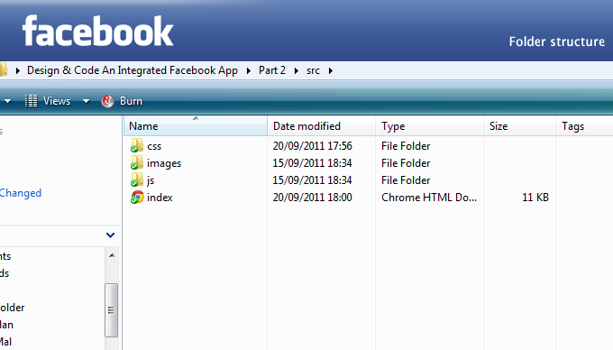Collapse the navigation pane chevron

tap(110, 235)
